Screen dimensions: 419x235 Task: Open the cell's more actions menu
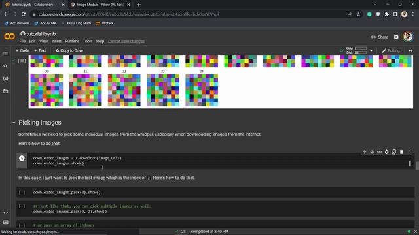(x=409, y=152)
